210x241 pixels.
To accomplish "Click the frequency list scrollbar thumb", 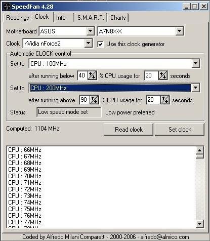I will tap(199, 156).
